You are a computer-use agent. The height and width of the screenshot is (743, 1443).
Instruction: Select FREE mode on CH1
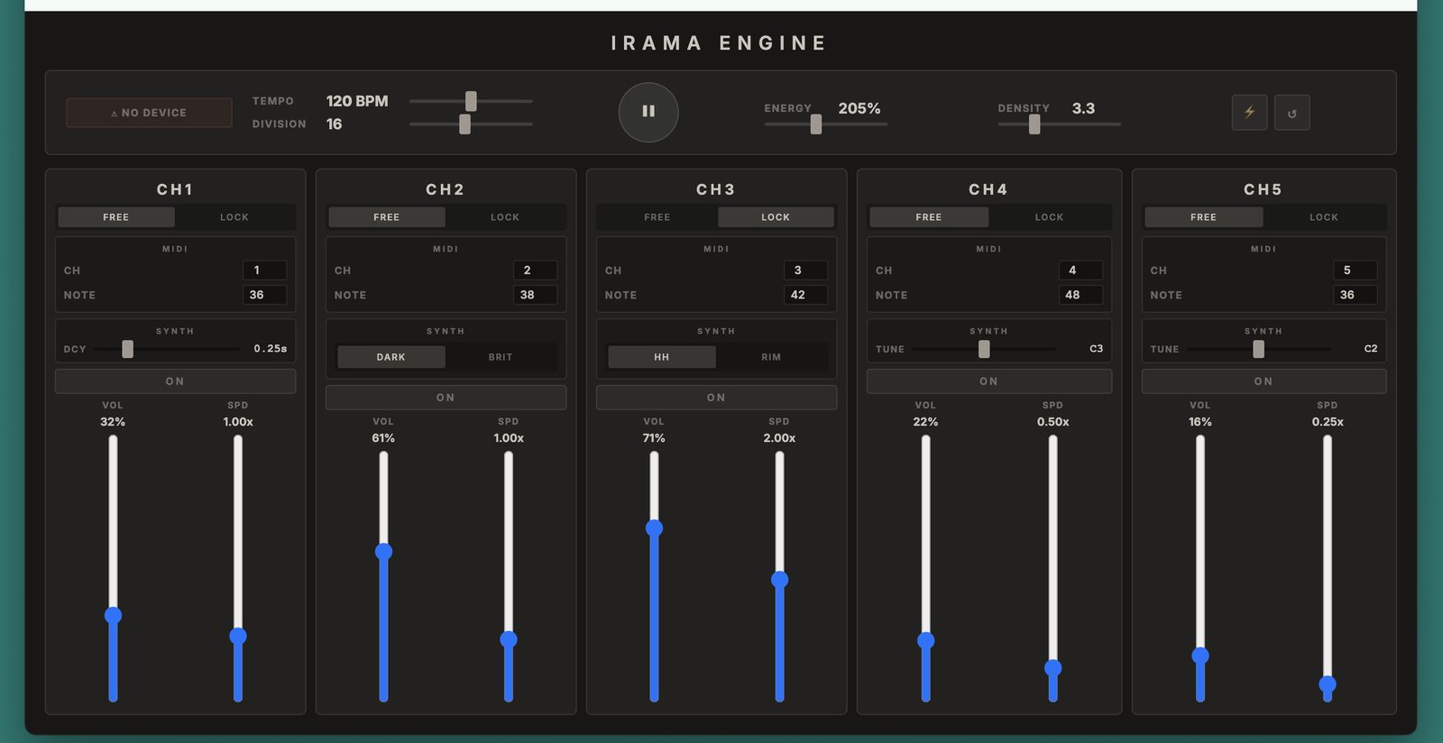pos(116,217)
